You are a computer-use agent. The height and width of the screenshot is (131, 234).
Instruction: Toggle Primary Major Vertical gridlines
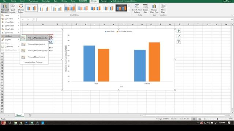34,44
